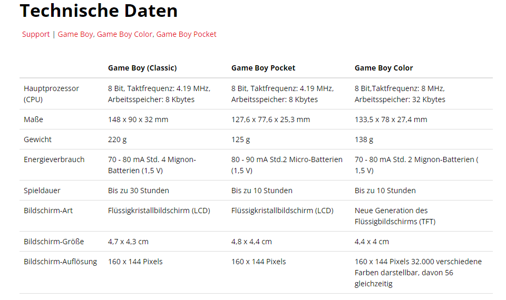This screenshot has width=506, height=300.
Task: Select the Game Boy Pocket column header
Action: 263,68
